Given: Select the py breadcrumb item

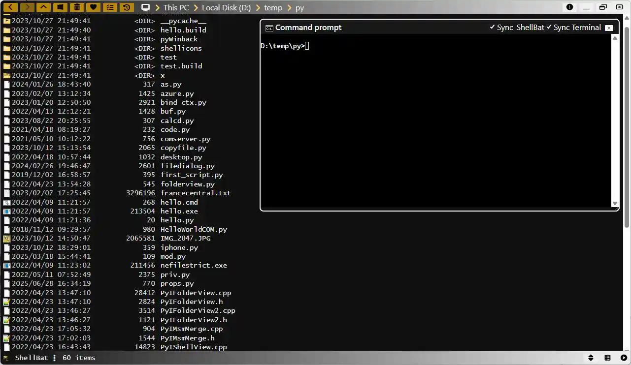Looking at the screenshot, I should [299, 7].
